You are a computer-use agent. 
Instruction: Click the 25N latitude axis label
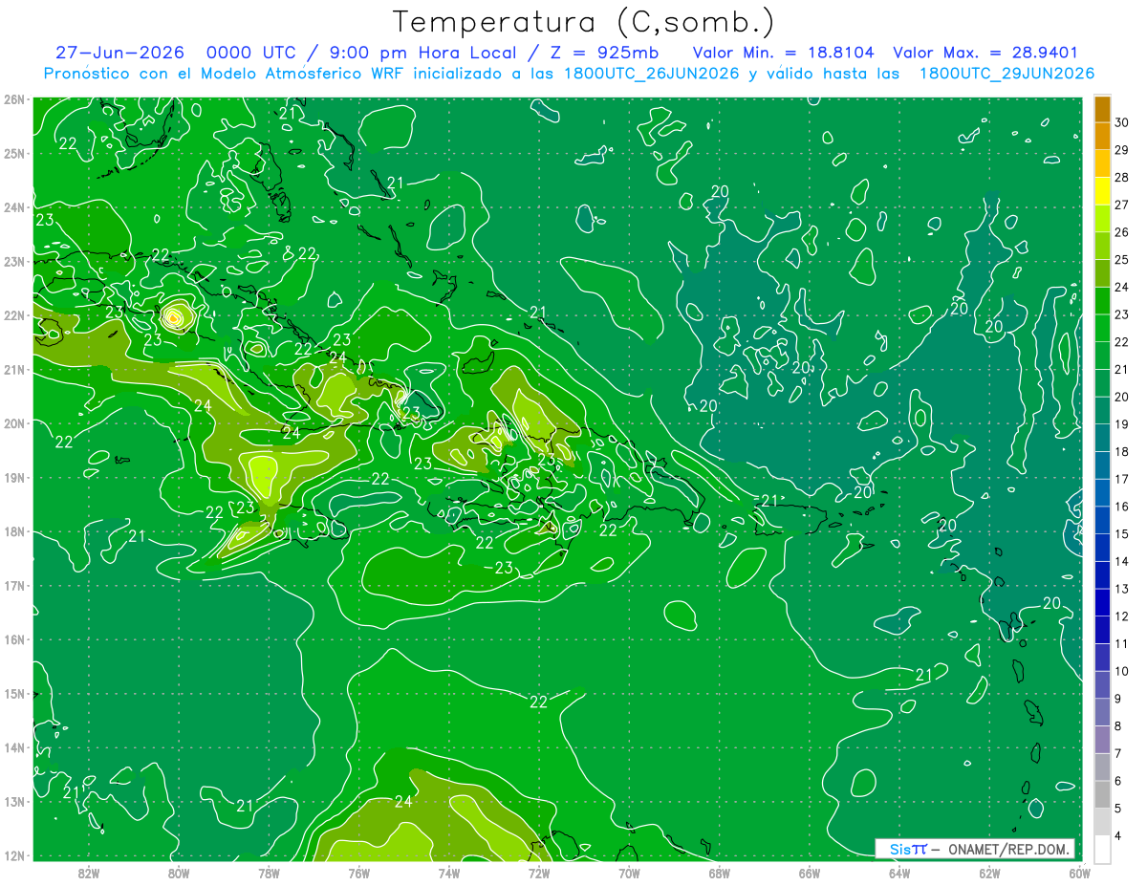(14, 153)
